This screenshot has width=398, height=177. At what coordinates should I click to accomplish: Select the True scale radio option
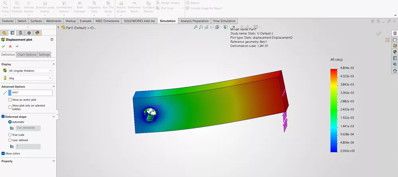[x=10, y=135]
